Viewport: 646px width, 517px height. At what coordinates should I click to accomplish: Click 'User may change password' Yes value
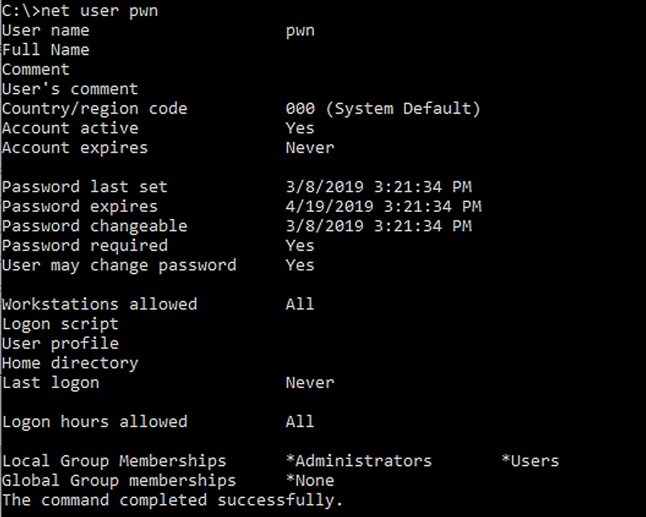pos(300,265)
